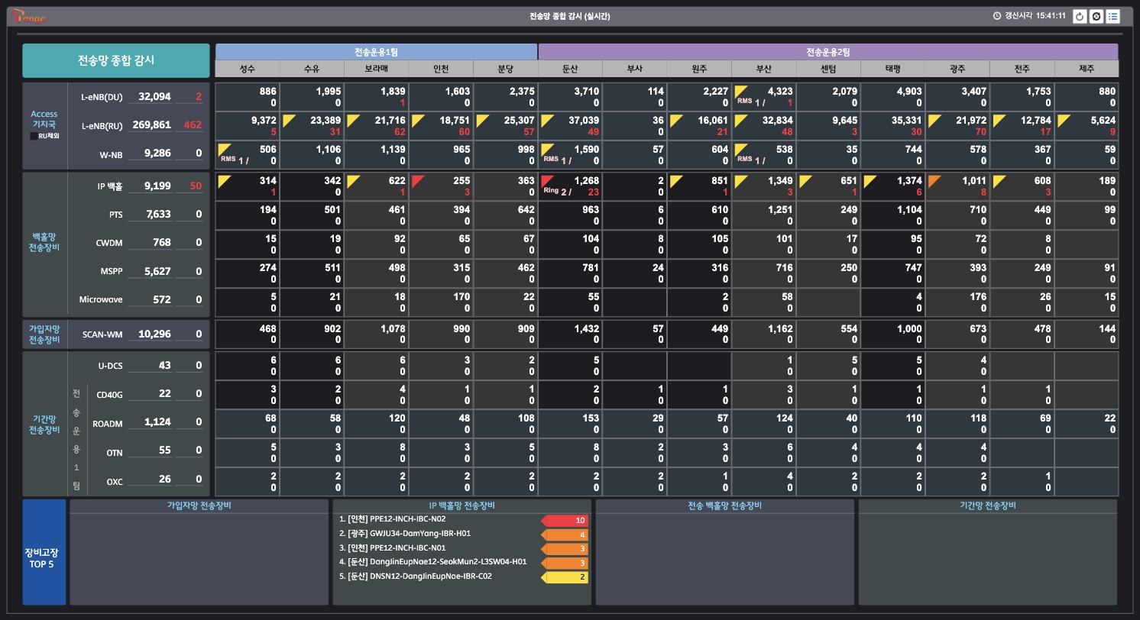Select the 전송운용2팀 team tab
The width and height of the screenshot is (1140, 620).
coord(828,52)
